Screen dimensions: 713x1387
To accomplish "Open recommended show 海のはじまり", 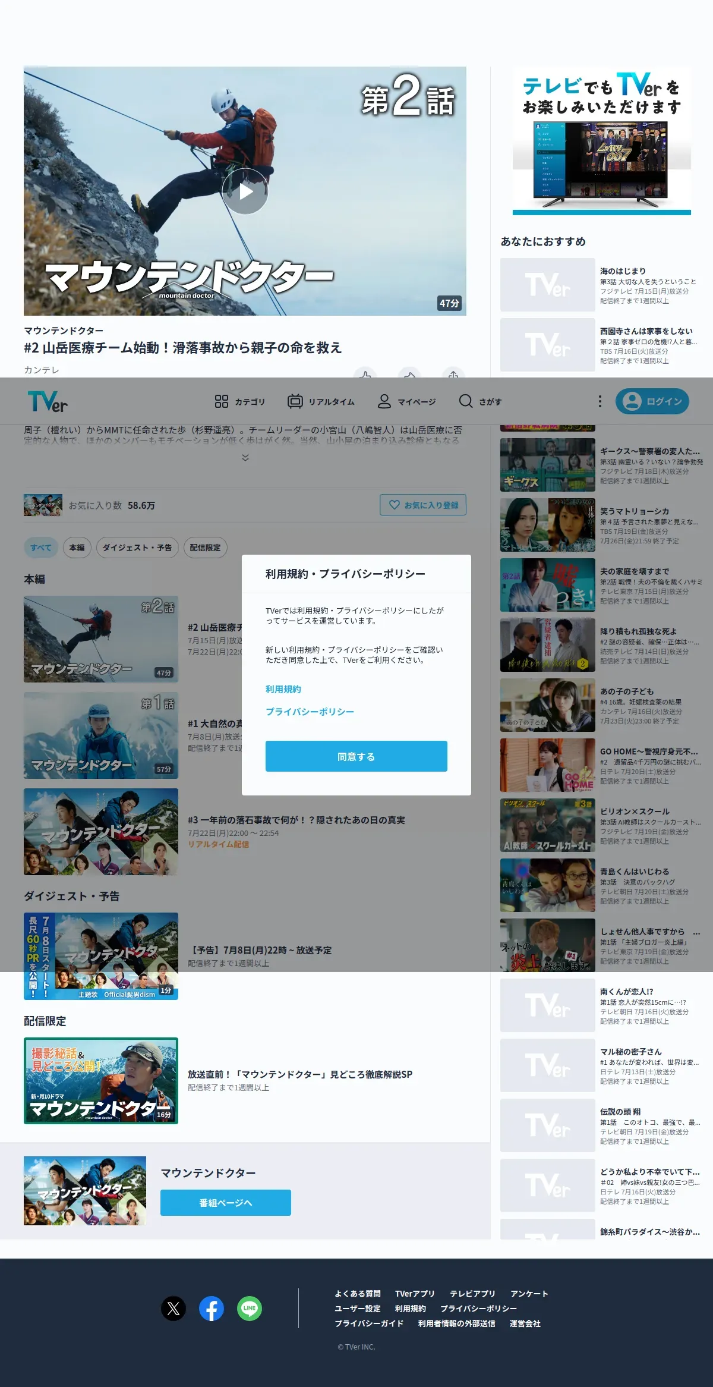I will pos(602,285).
